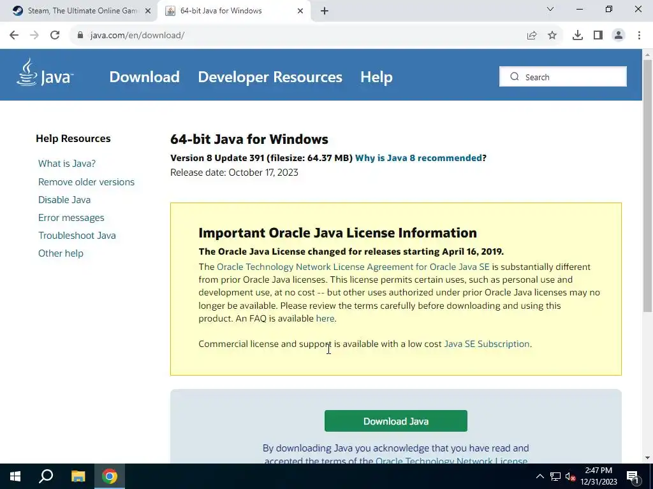The image size is (653, 489).
Task: Open Why is Java 8 recommended link
Action: [x=418, y=158]
